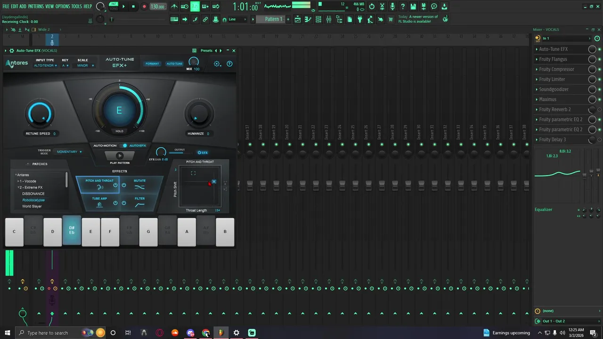Click the download update icon in toolbar

444,7
